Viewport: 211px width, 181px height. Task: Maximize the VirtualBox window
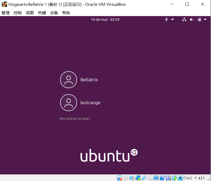(187, 4)
